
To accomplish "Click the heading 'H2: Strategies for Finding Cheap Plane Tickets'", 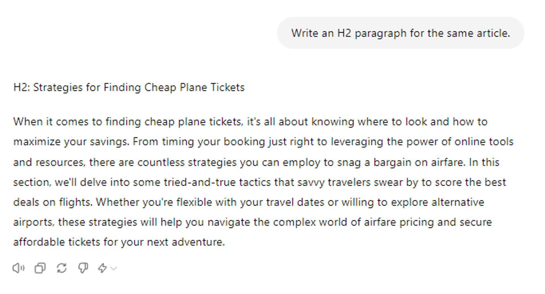I will (x=129, y=87).
